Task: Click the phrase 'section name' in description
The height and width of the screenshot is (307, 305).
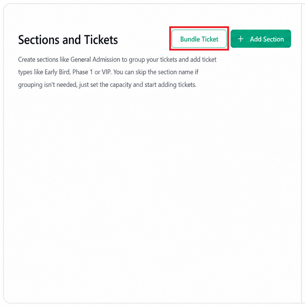Action: [176, 72]
